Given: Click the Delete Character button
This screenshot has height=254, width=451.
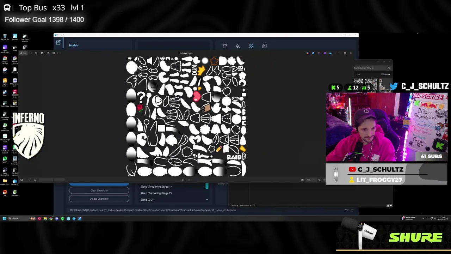Looking at the screenshot, I should click(99, 199).
